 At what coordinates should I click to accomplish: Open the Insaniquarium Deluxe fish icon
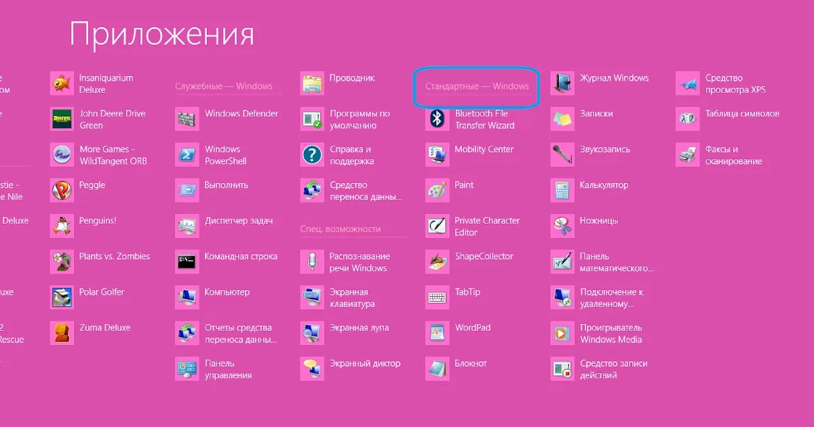pos(62,83)
